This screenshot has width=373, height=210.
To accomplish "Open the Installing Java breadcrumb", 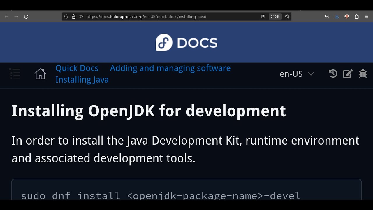I will pyautogui.click(x=82, y=80).
